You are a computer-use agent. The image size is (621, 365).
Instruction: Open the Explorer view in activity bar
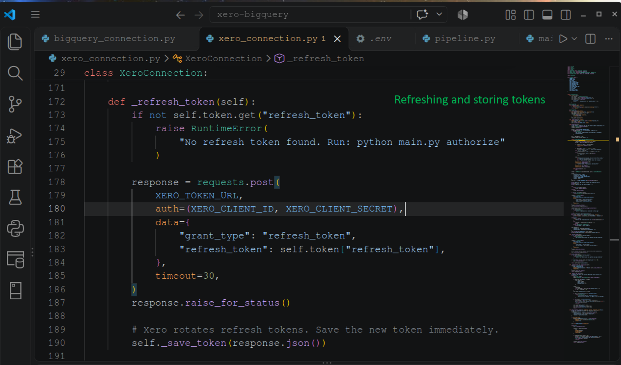15,42
